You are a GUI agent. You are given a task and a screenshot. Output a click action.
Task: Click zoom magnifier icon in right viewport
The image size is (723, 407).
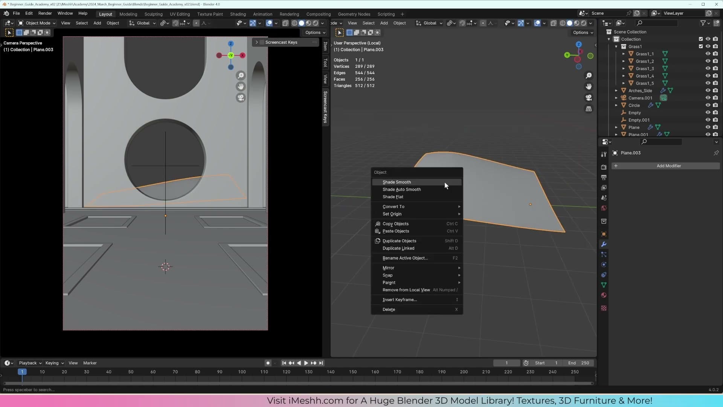[x=589, y=76]
